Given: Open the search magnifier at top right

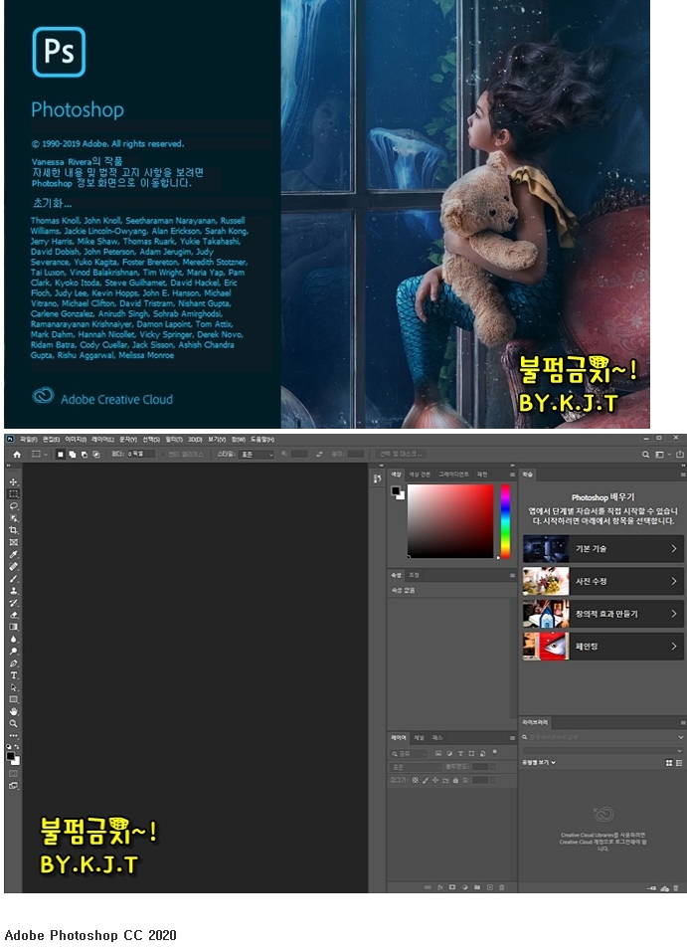Looking at the screenshot, I should (x=646, y=454).
